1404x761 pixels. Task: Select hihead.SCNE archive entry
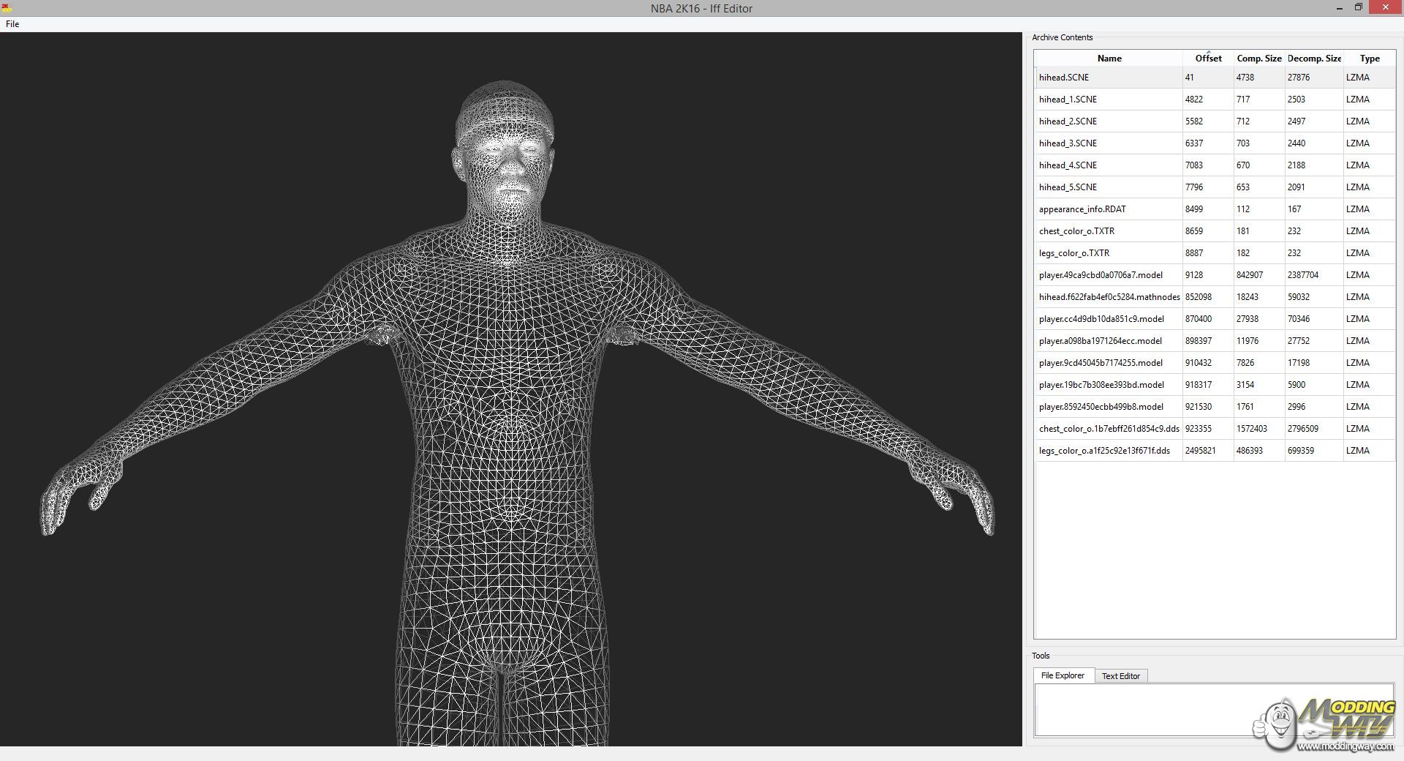pos(1064,78)
